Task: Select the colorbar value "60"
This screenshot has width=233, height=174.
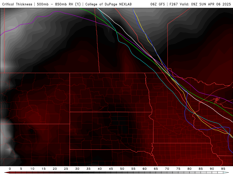Action: (144, 169)
